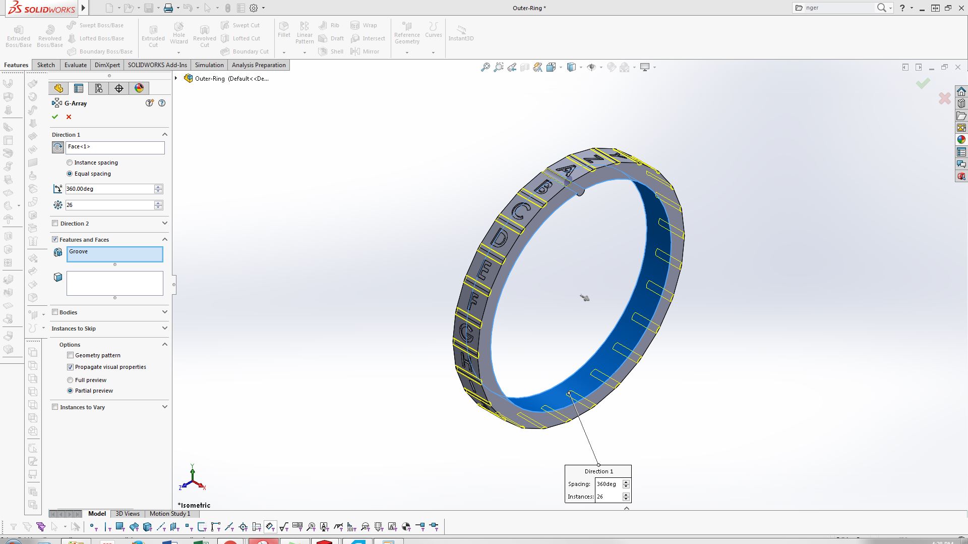Viewport: 968px width, 544px height.
Task: Select the Equal spacing radio button
Action: click(x=70, y=174)
